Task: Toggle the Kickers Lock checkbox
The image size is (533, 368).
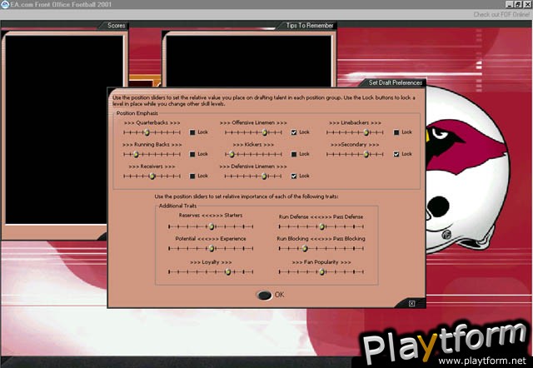Action: pos(294,154)
